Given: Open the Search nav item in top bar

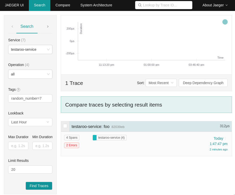Looking at the screenshot, I should (40, 5).
